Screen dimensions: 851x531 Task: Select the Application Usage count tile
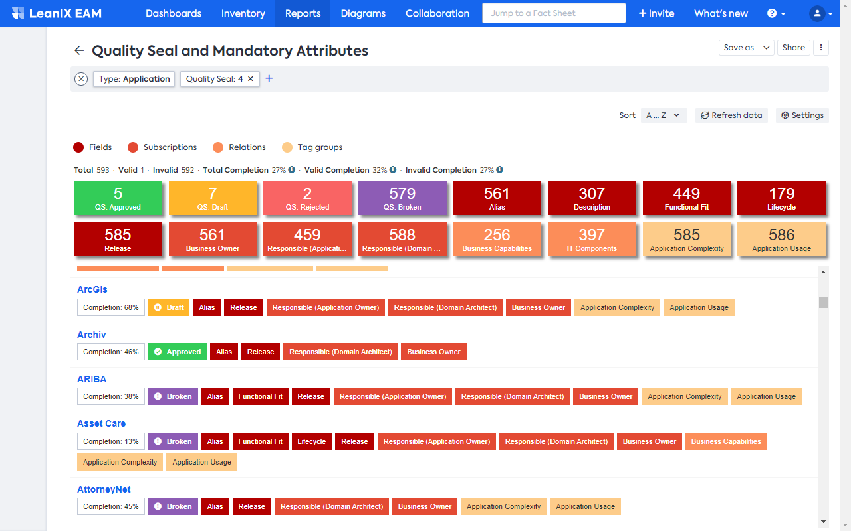(x=782, y=239)
